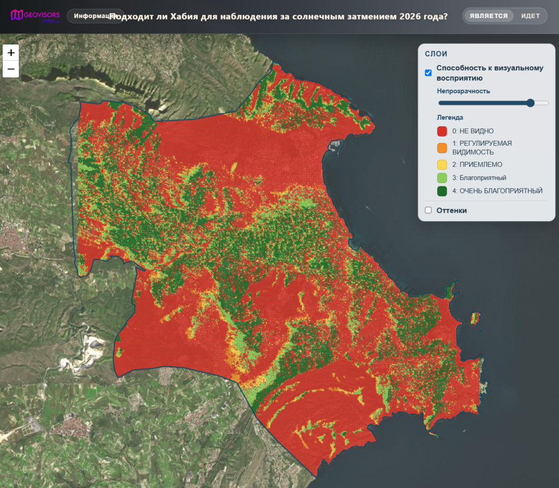
Task: Click the page title about Хабия eclipse
Action: 278,16
